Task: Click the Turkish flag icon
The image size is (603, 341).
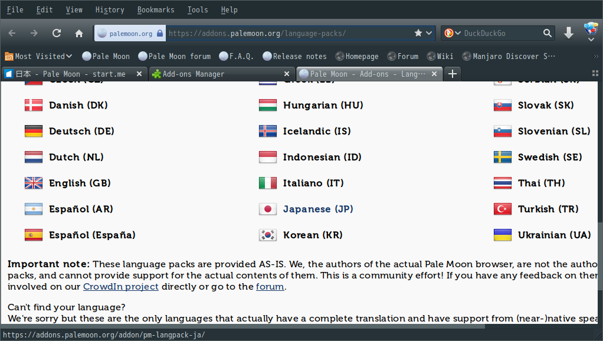Action: pyautogui.click(x=503, y=209)
